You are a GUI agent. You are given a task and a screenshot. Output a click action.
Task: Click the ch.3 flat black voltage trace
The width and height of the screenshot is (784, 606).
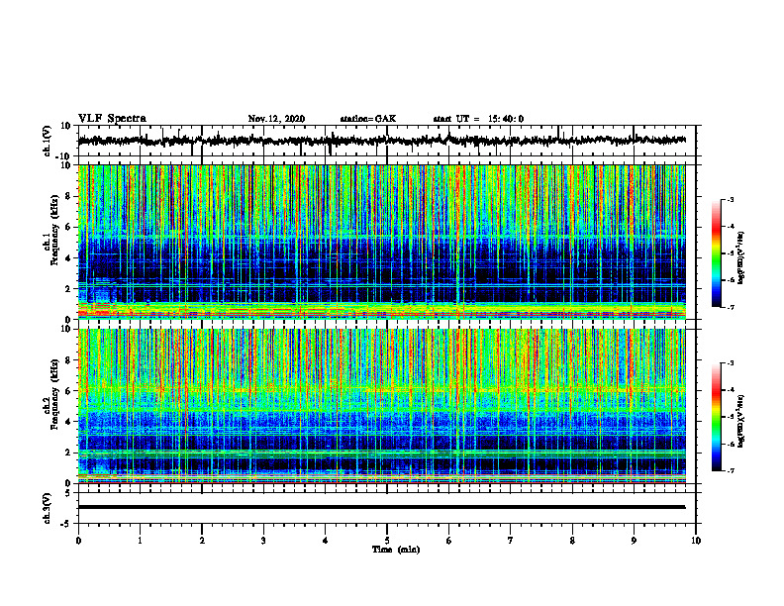pos(381,507)
